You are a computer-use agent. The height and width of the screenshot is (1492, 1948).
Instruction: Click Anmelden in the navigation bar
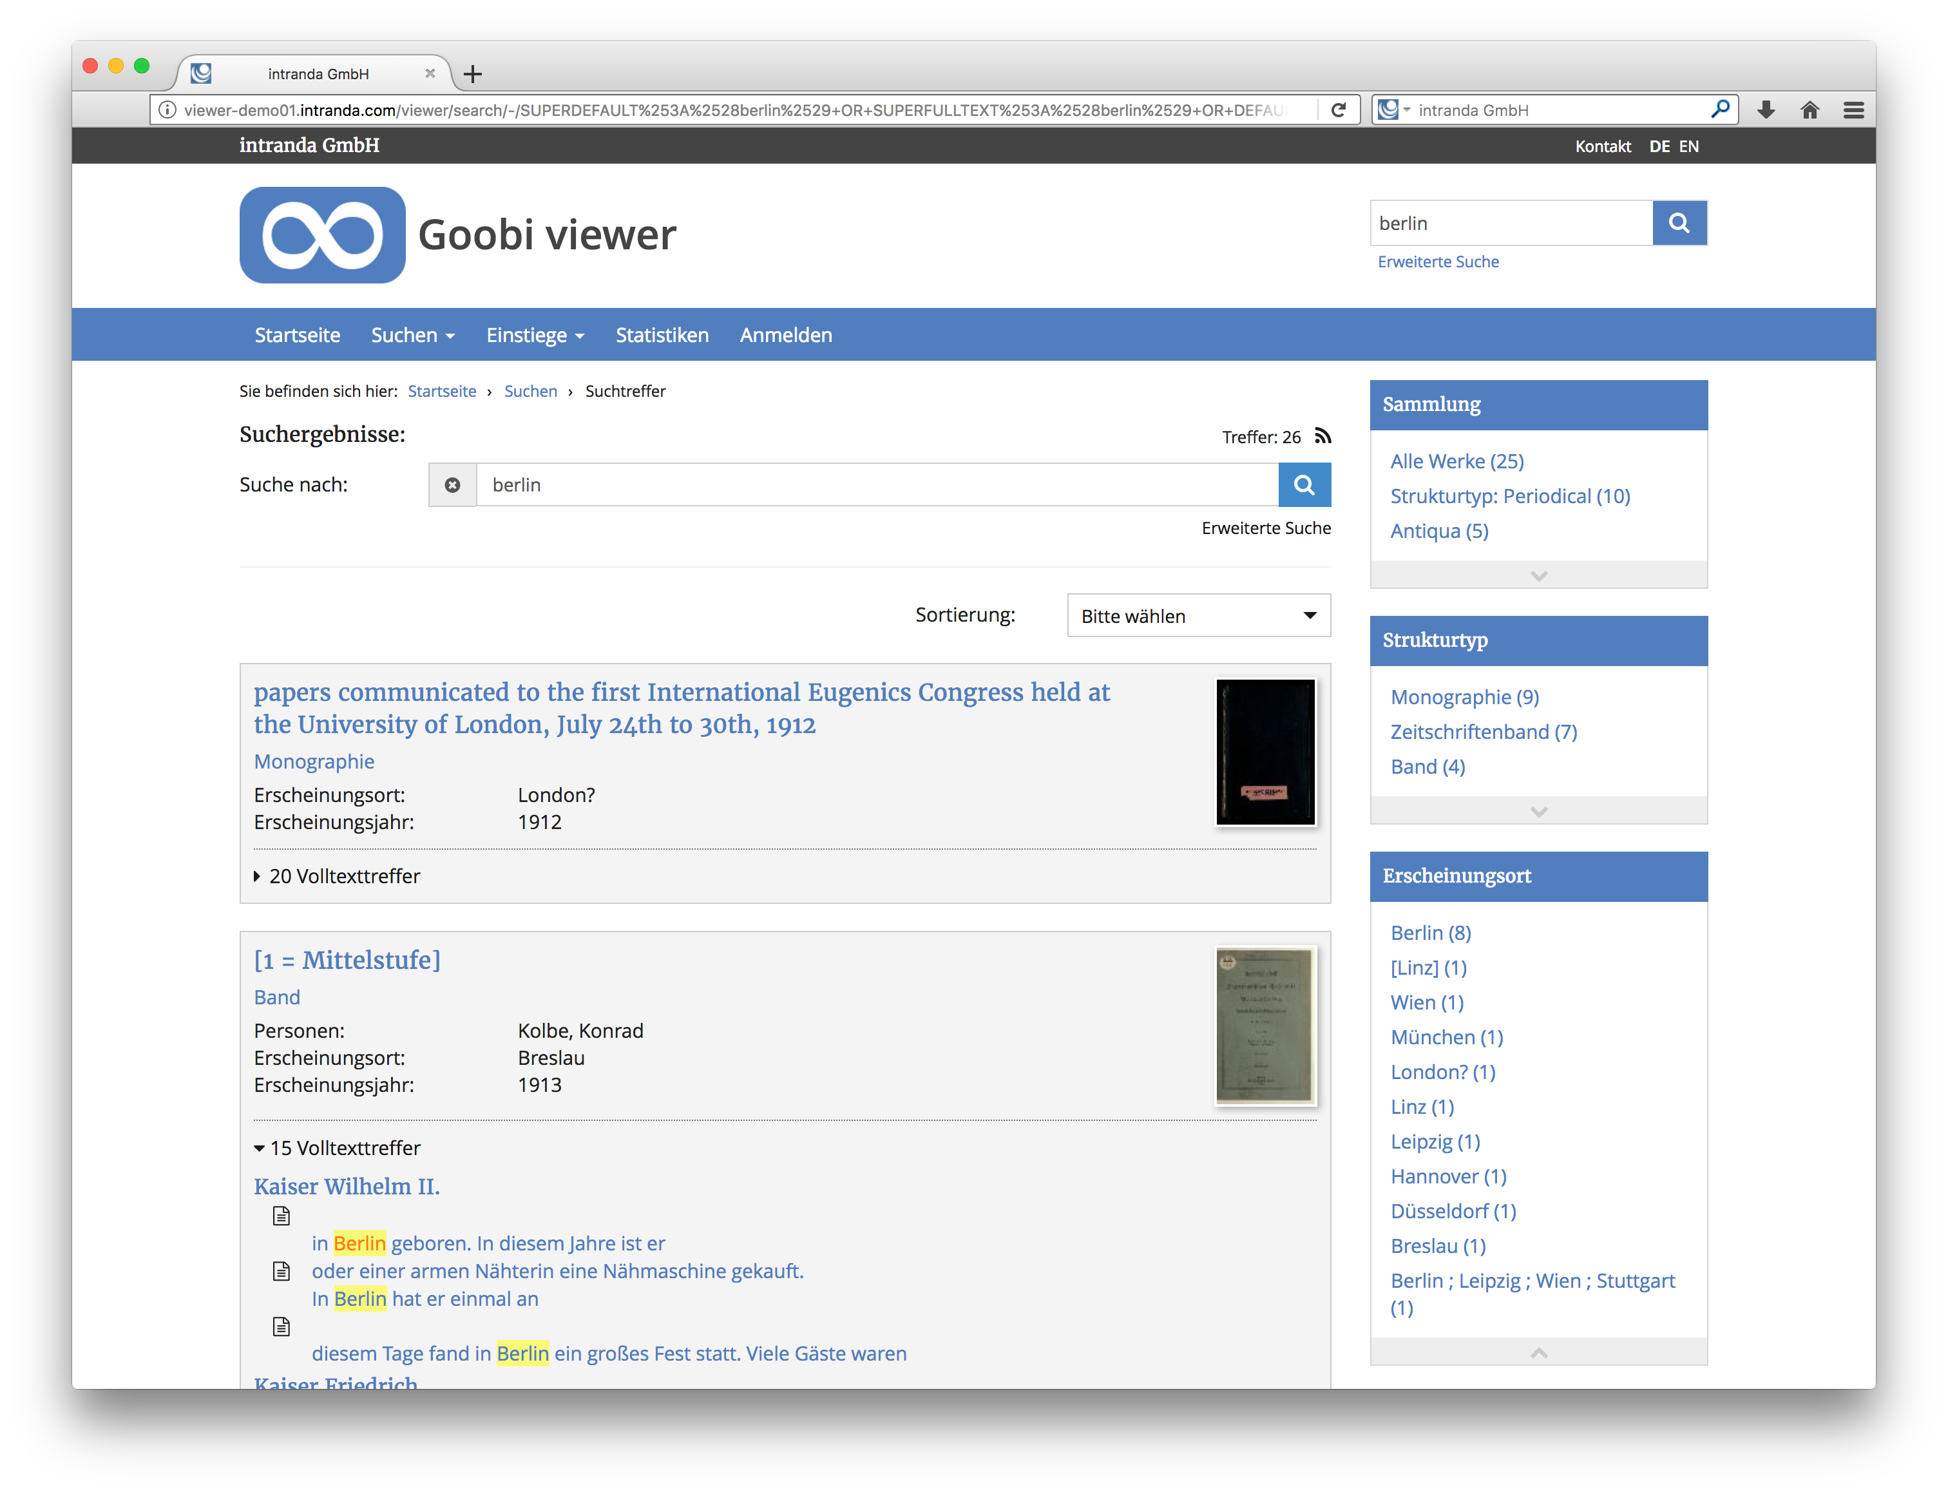coord(786,335)
